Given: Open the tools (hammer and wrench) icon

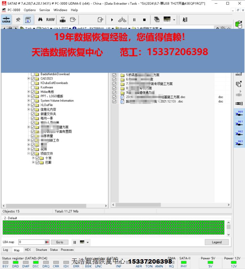Looking at the screenshot, I should pos(18,20).
